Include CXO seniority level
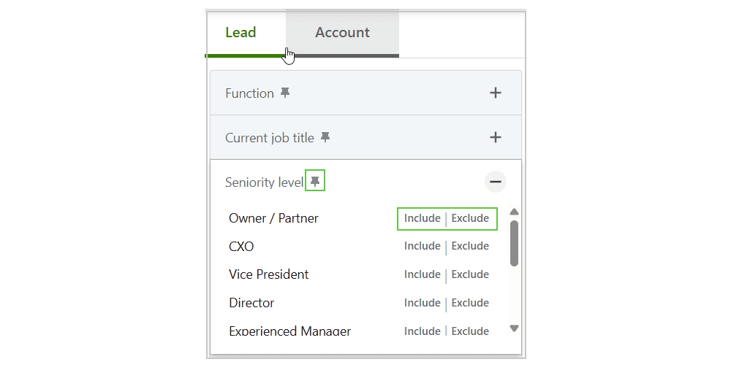This screenshot has width=731, height=370. pyautogui.click(x=423, y=246)
